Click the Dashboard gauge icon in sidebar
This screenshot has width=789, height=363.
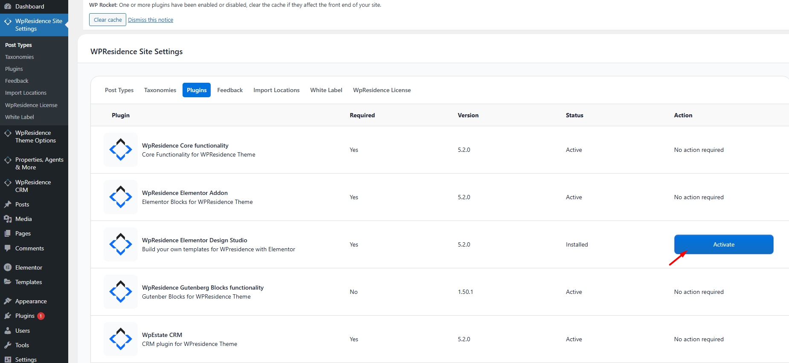8,6
